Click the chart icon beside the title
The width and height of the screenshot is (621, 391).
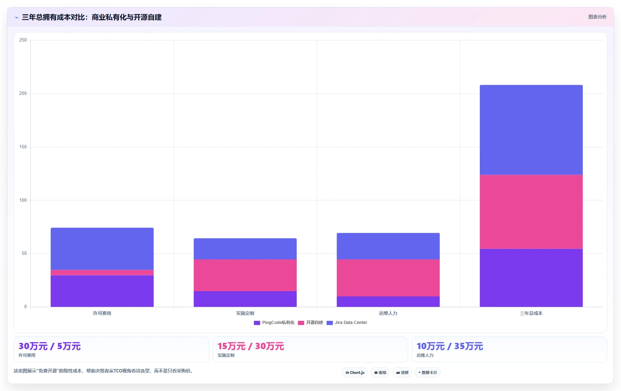(16, 17)
